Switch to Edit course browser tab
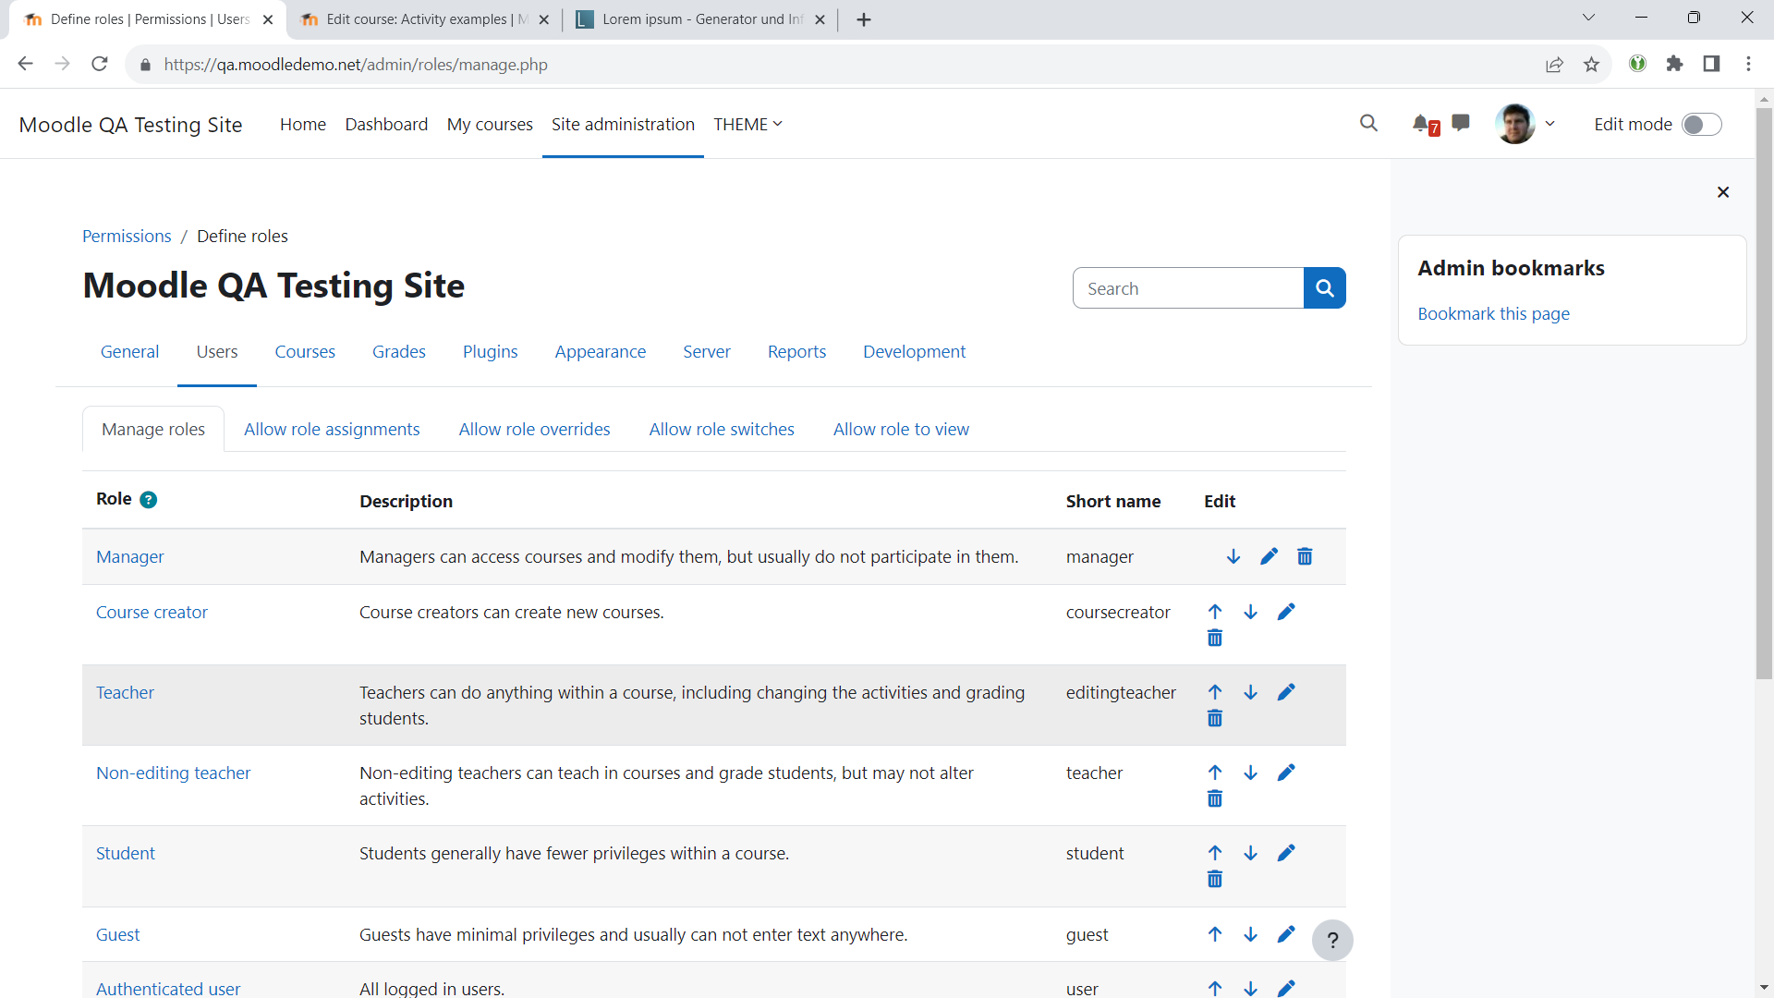1774x998 pixels. click(x=424, y=19)
